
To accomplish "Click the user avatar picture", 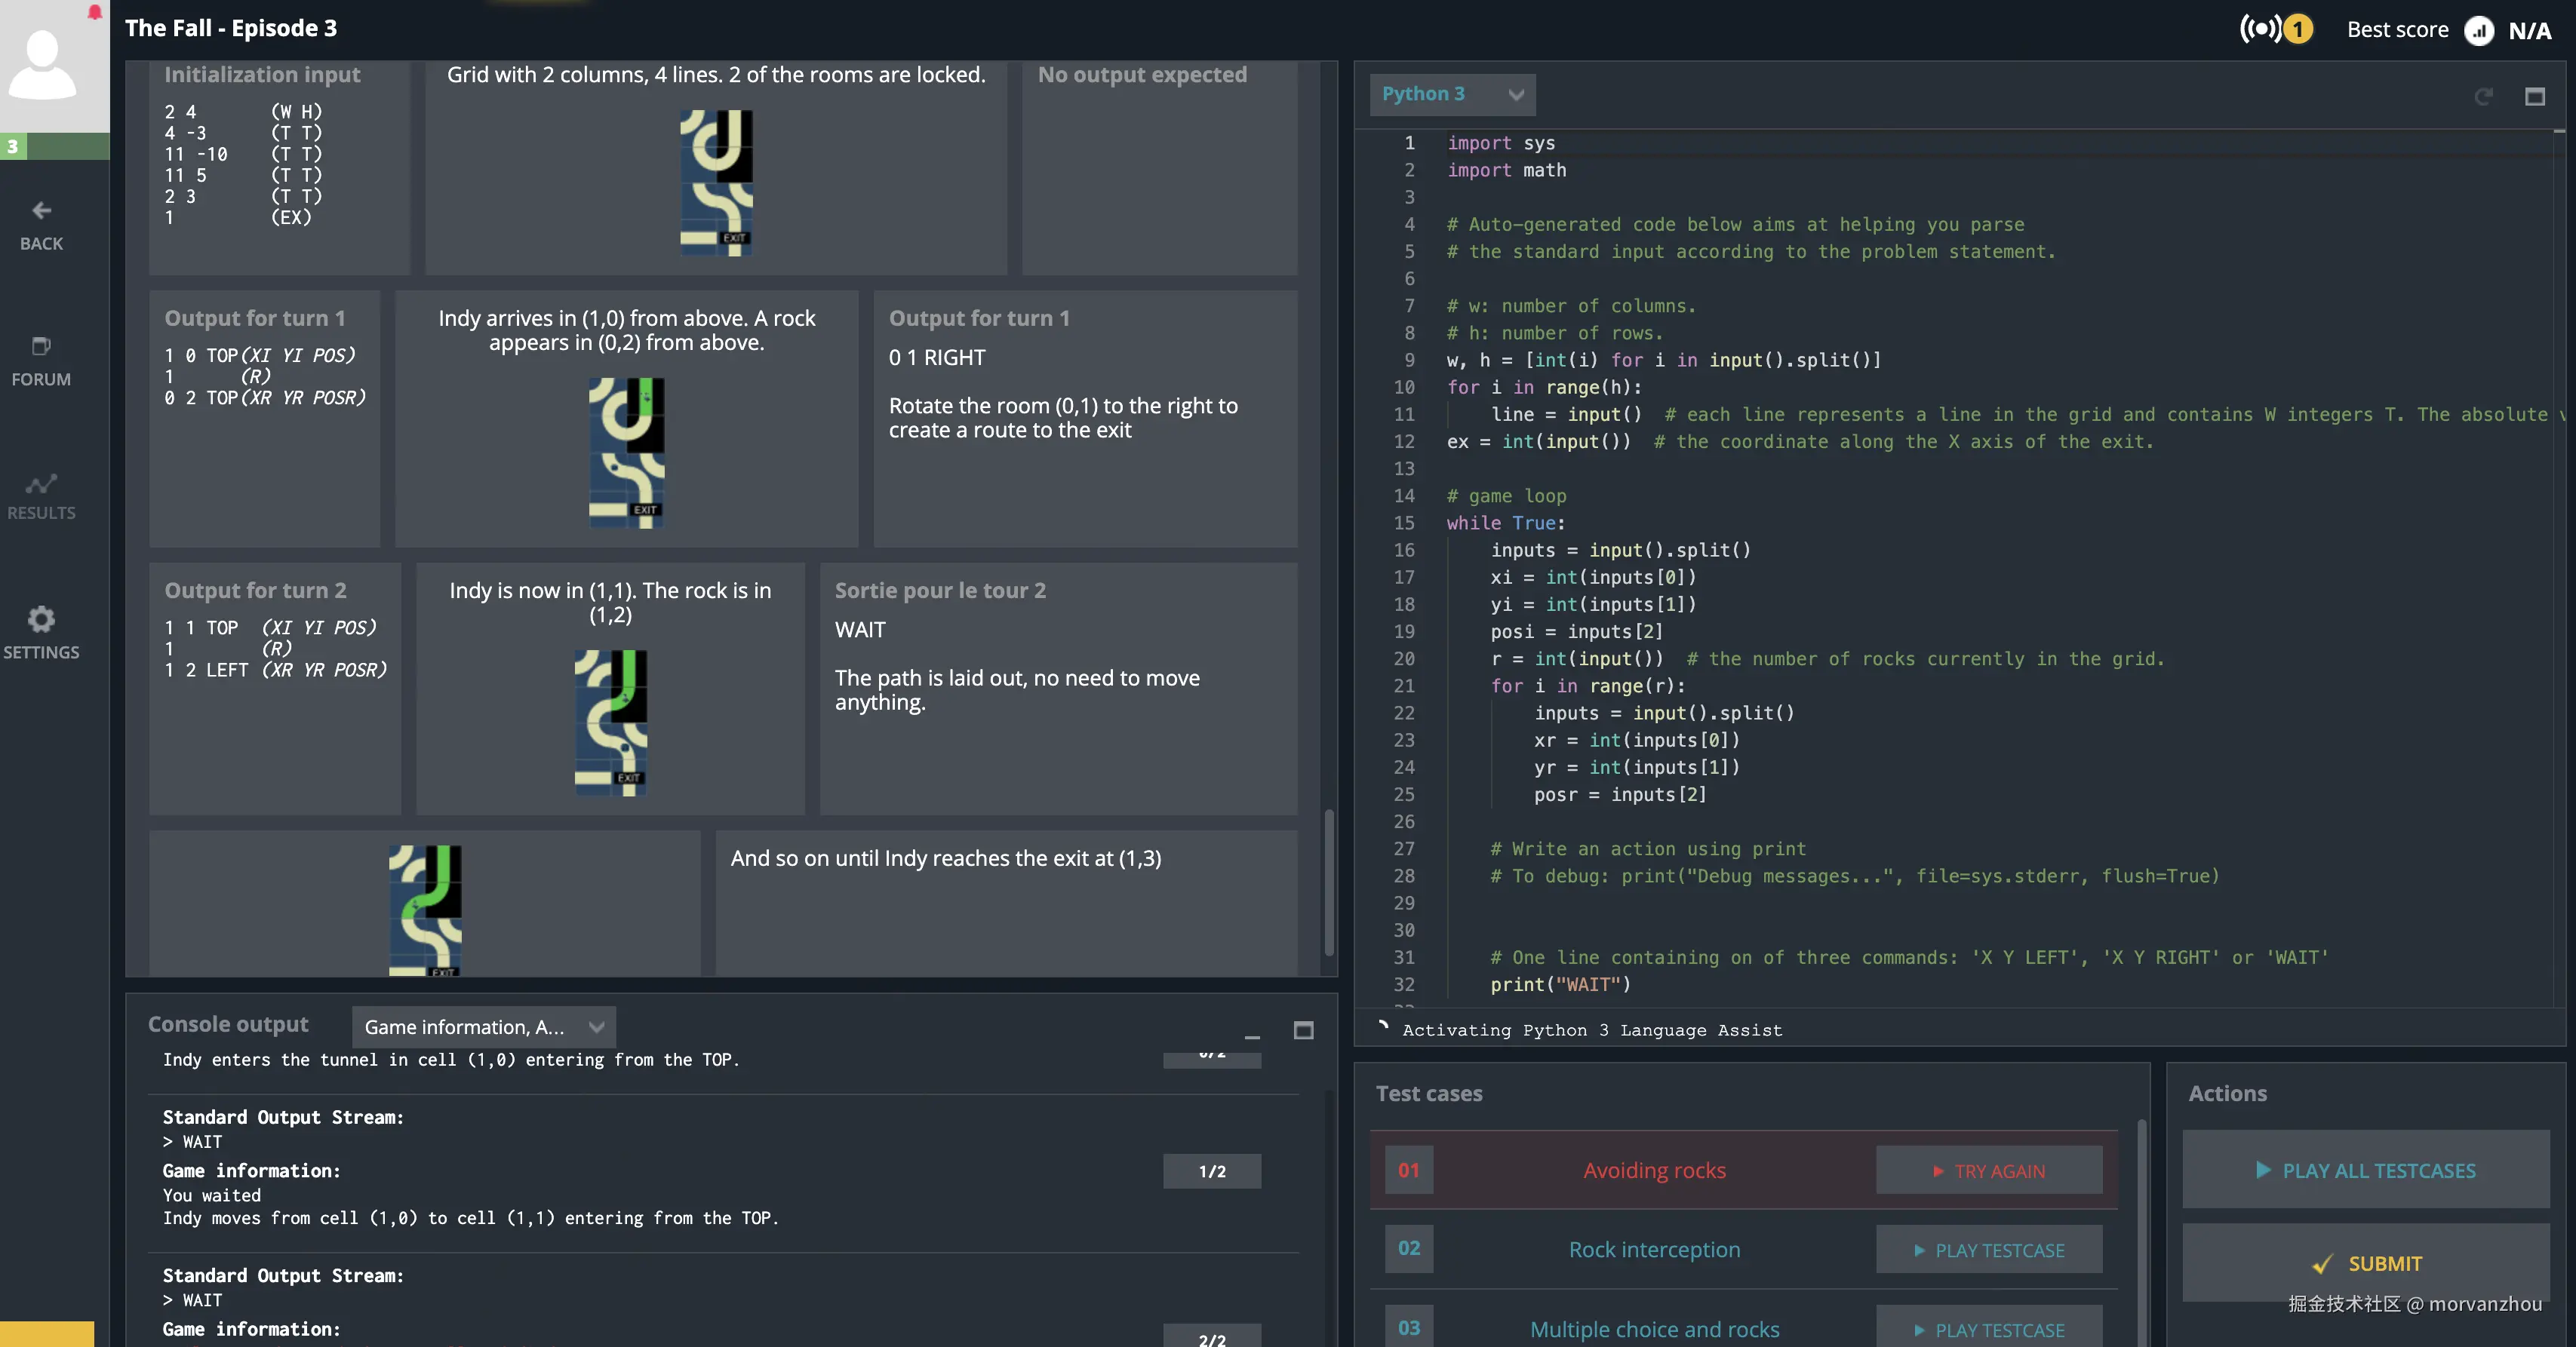I will point(44,66).
